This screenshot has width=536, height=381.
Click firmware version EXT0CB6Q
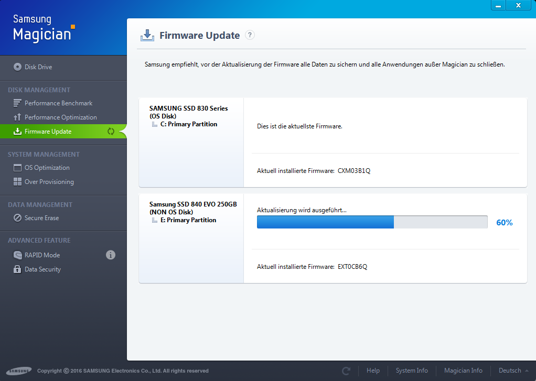click(x=352, y=267)
